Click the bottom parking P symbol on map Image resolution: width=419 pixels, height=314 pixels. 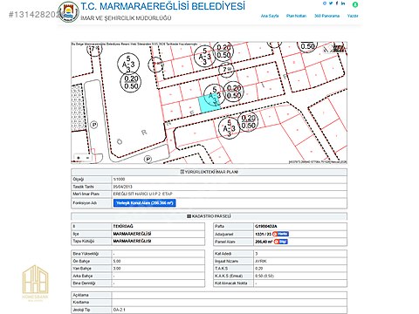148,159
